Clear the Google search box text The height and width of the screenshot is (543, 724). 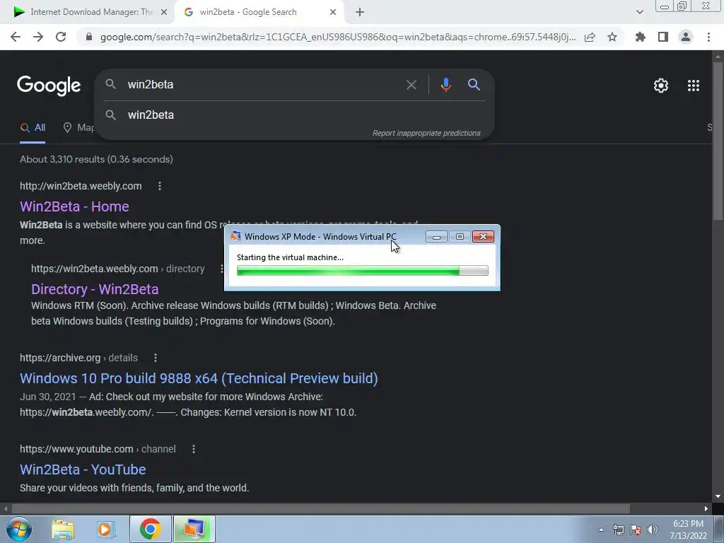tap(411, 85)
